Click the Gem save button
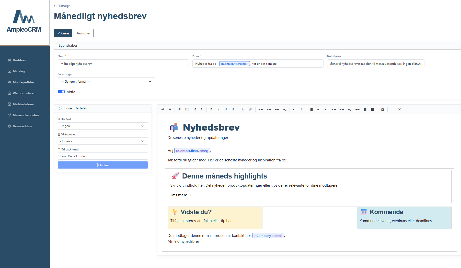This screenshot has height=268, width=461. pos(63,33)
